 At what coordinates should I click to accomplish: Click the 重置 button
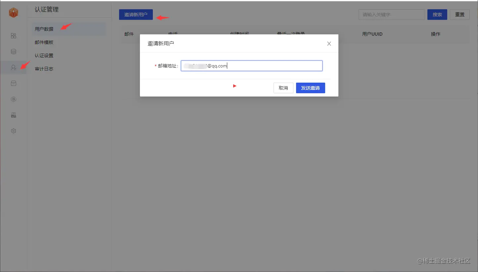(x=460, y=15)
